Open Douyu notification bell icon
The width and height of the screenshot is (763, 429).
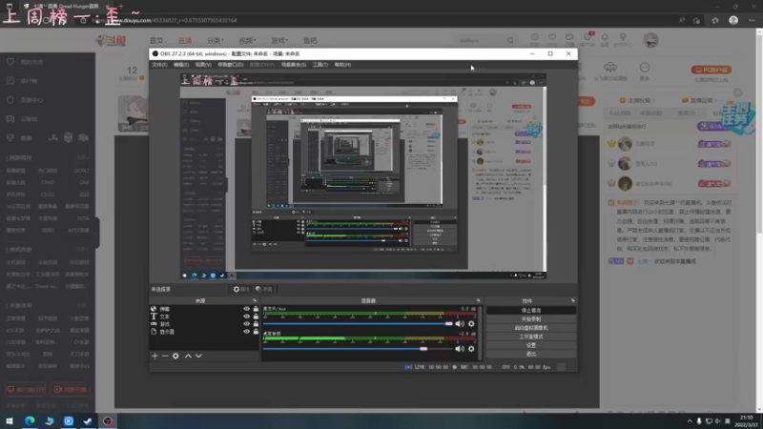605,38
